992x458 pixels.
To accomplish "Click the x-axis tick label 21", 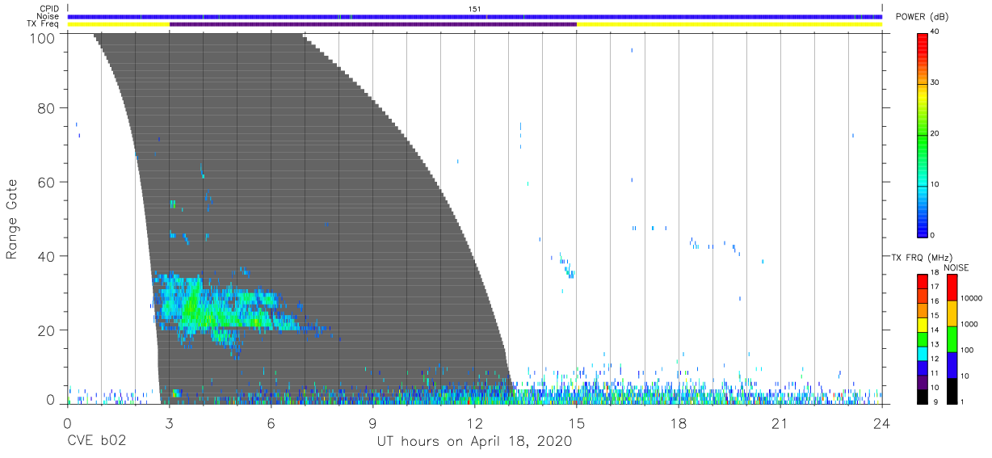I will [x=780, y=423].
